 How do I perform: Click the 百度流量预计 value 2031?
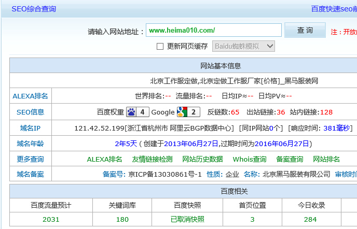(51, 220)
